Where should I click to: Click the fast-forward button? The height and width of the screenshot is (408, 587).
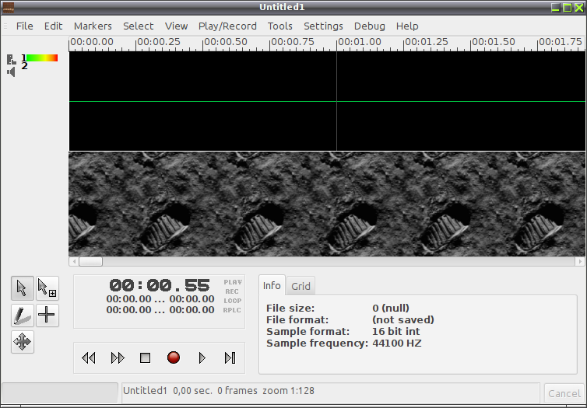click(x=118, y=358)
